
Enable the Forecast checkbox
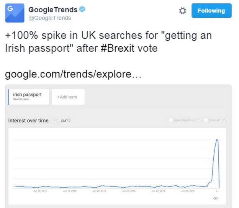coord(206,120)
